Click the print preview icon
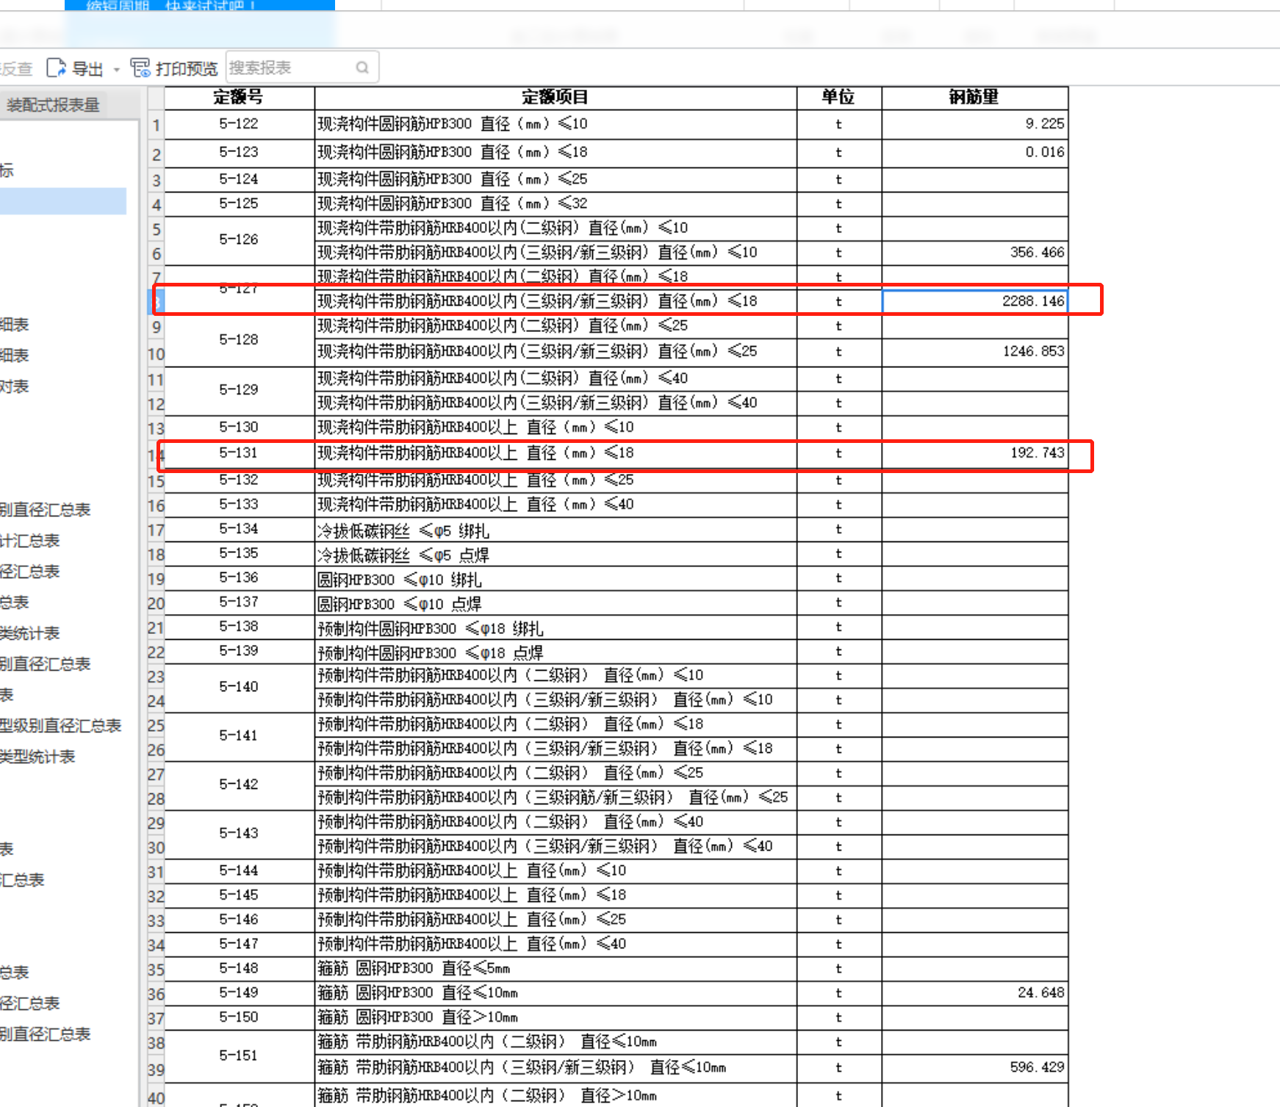The width and height of the screenshot is (1280, 1107). click(140, 68)
